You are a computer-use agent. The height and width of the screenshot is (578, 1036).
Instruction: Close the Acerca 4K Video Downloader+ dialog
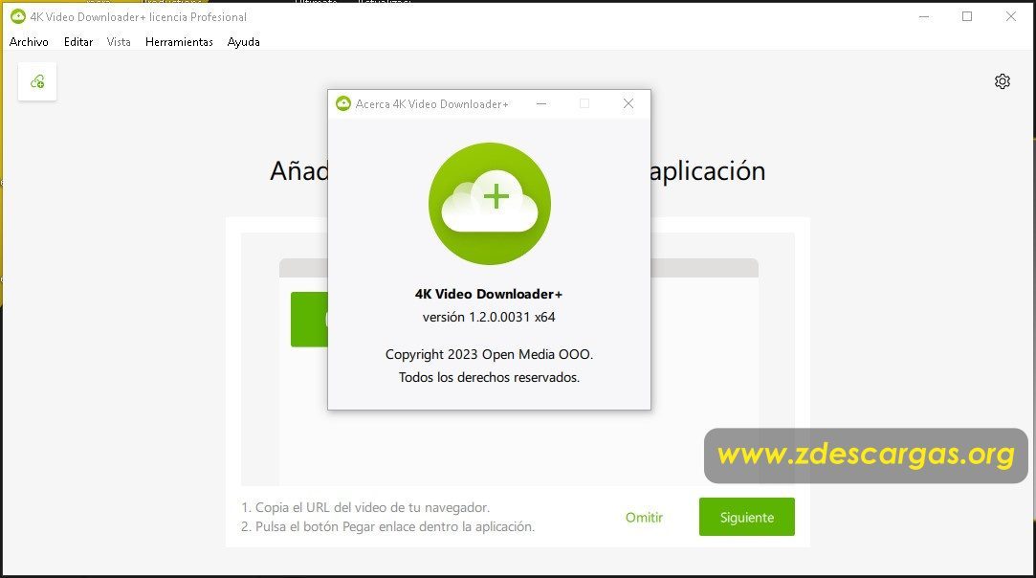tap(628, 103)
